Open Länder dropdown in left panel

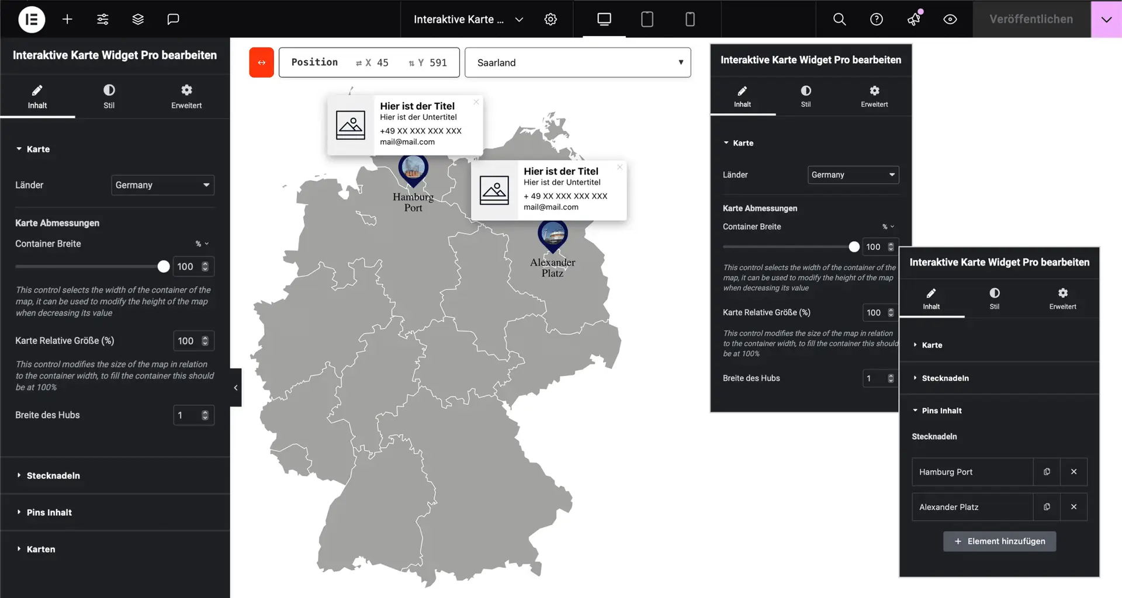tap(162, 185)
